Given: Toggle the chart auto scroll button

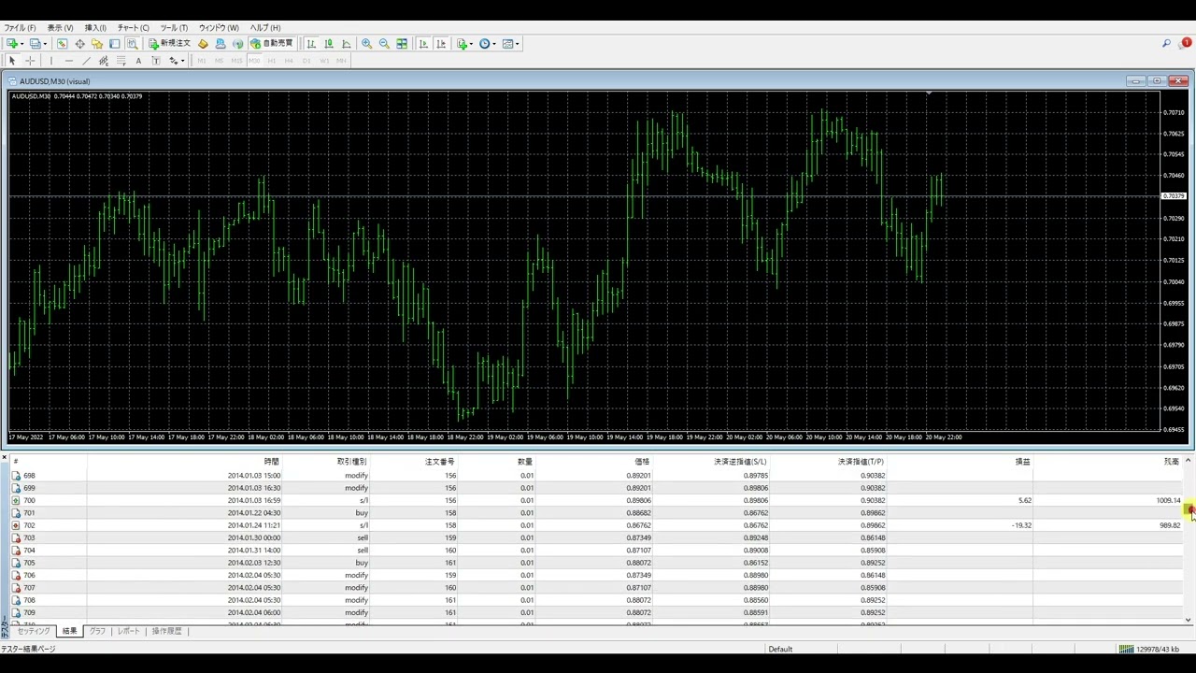Looking at the screenshot, I should click(423, 44).
